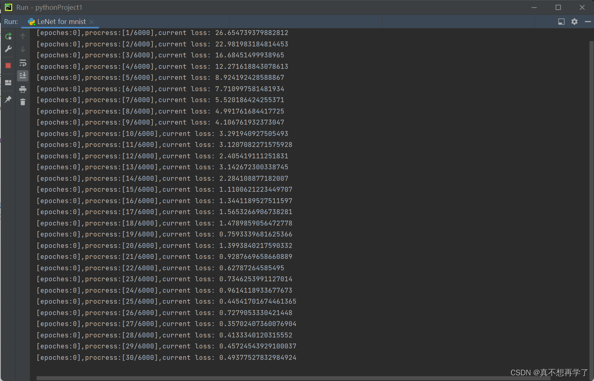Click loss value 3.291940927505493
Viewport: 594px width, 381px height.
point(253,134)
